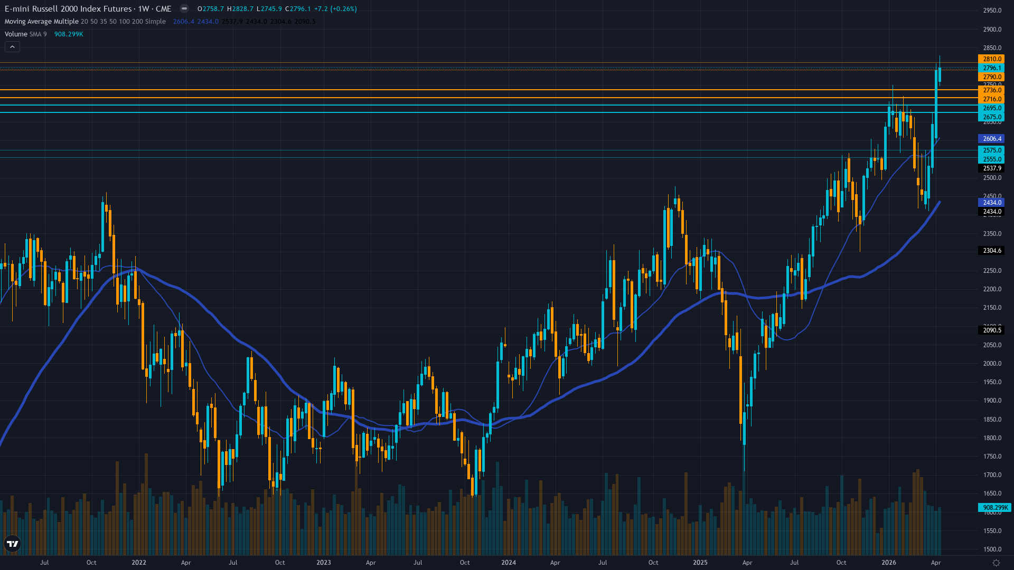Select the orange horizontal line at 2736.0
The width and height of the screenshot is (1014, 570).
click(489, 90)
